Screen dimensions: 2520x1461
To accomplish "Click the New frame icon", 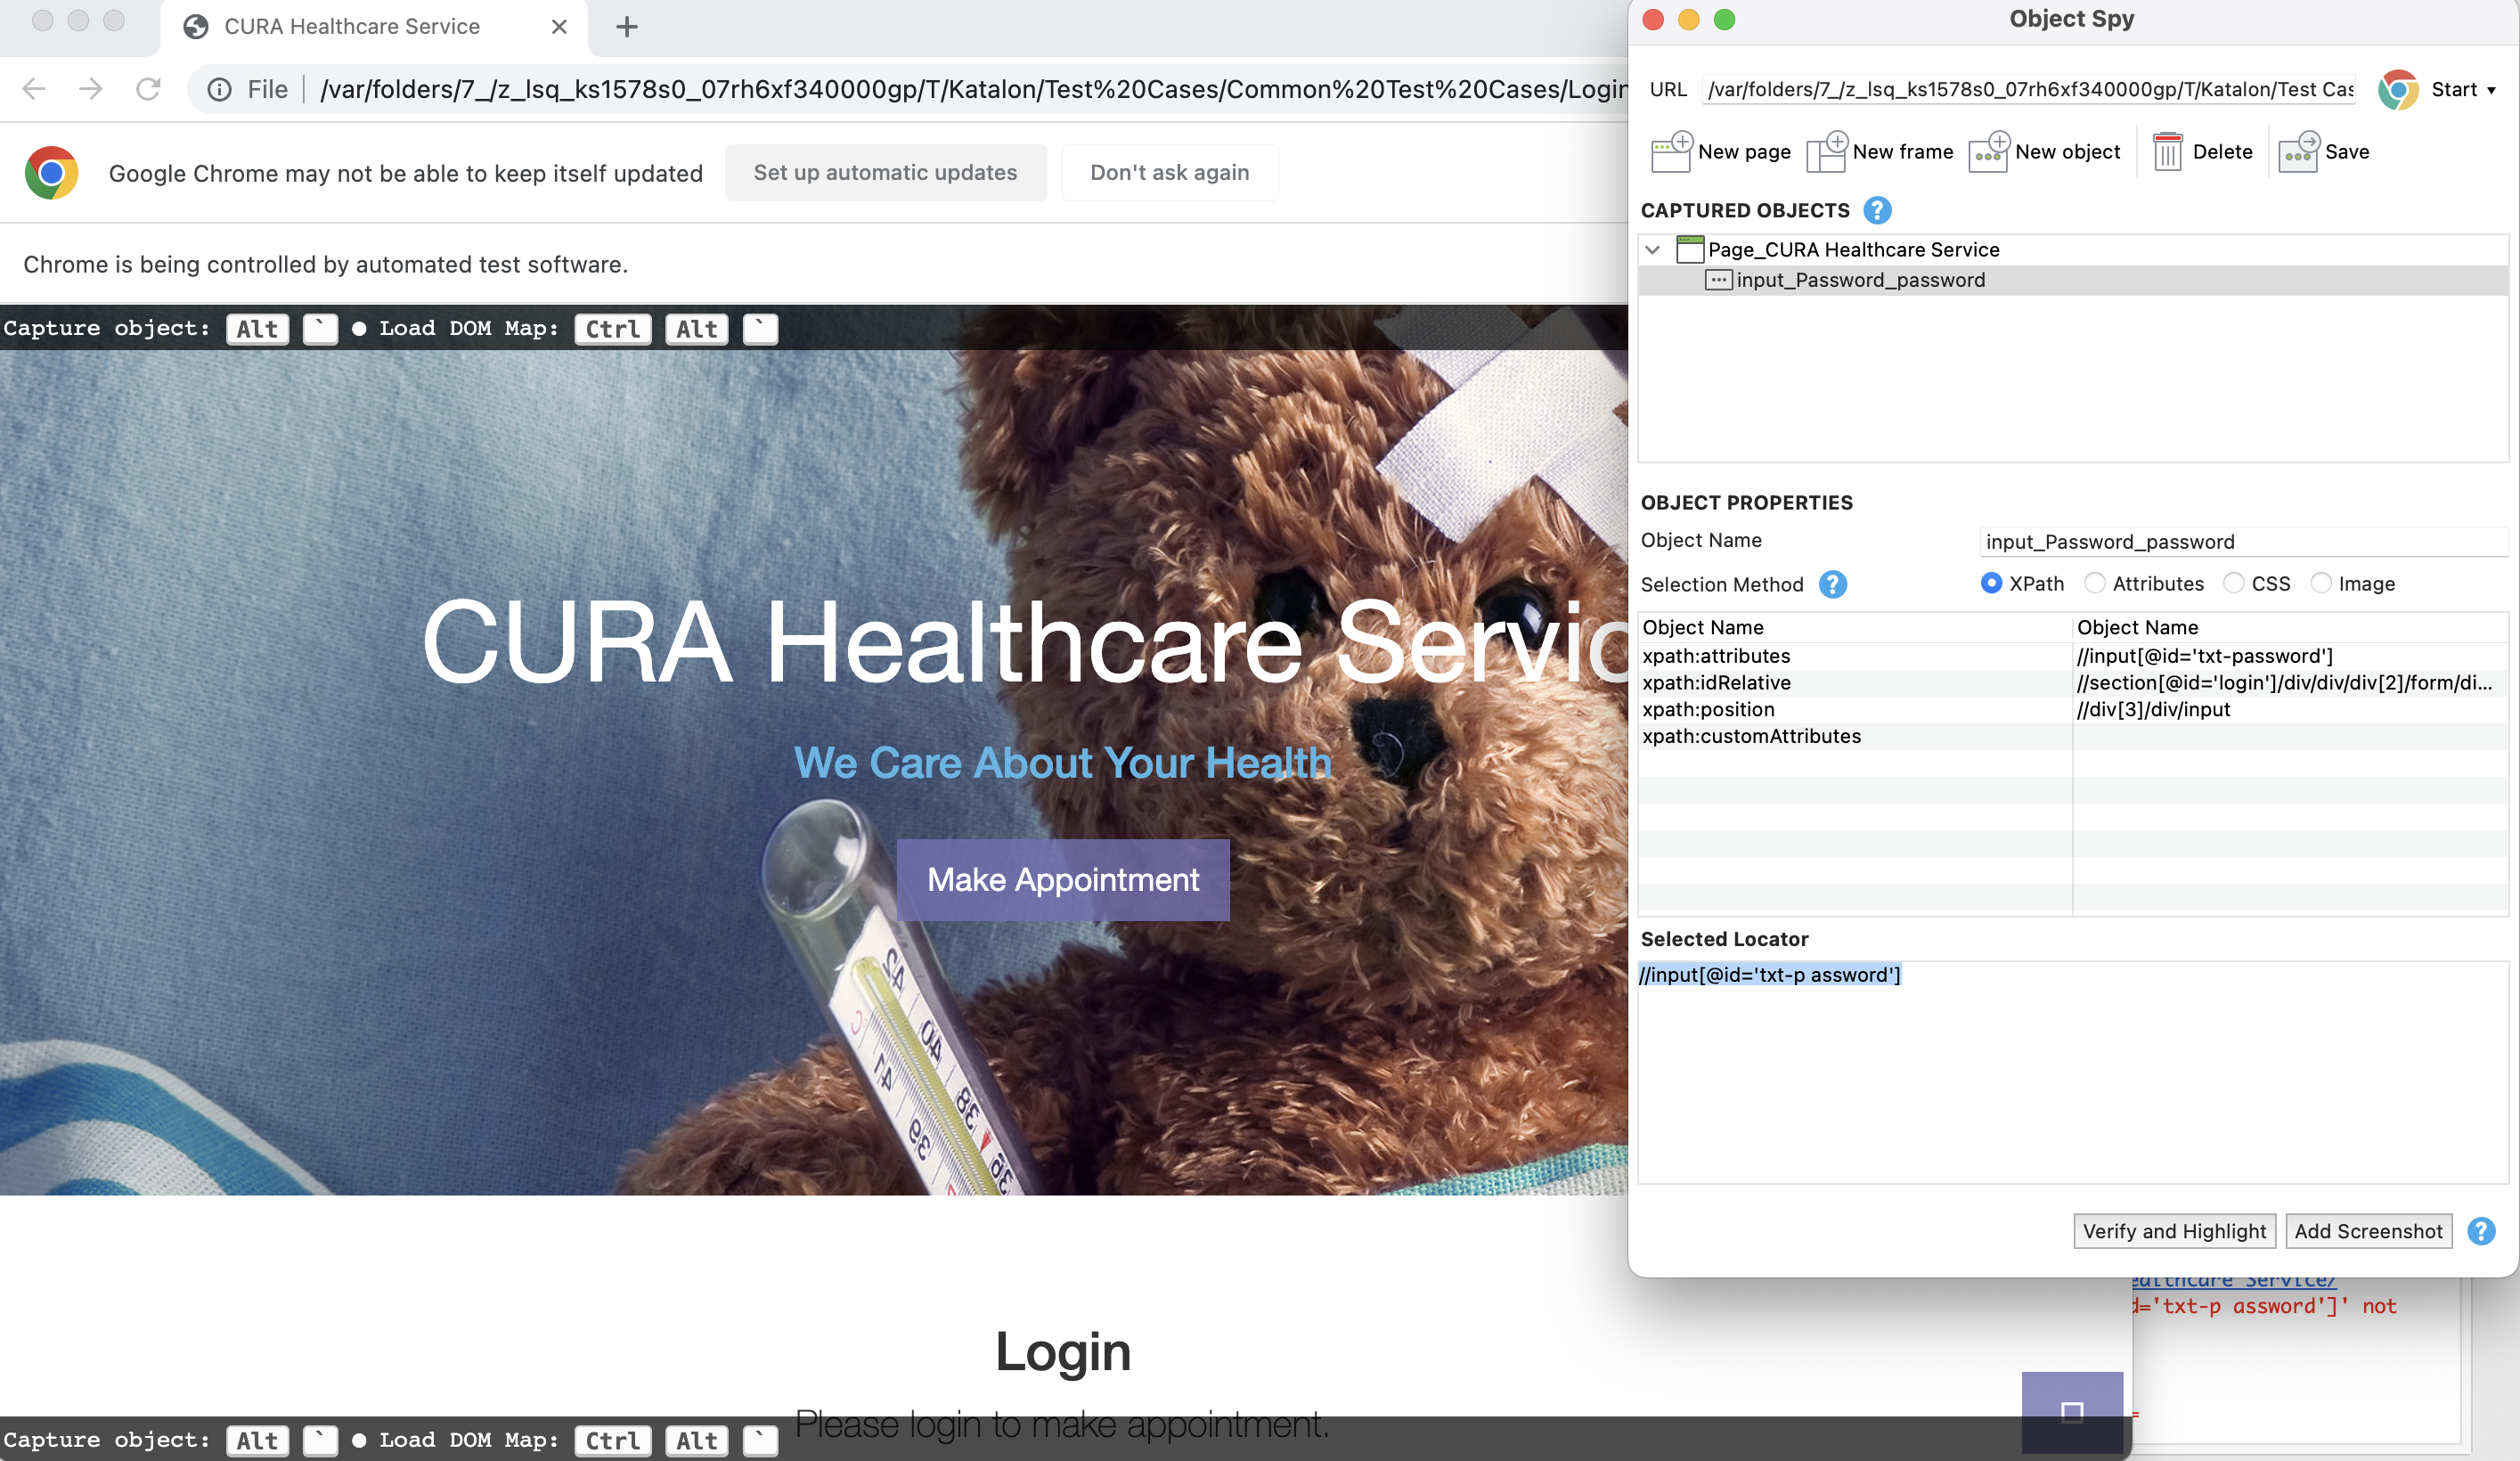I will tap(1827, 152).
